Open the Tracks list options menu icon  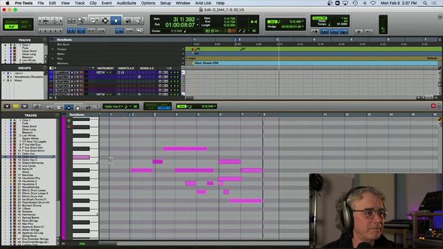click(x=44, y=40)
